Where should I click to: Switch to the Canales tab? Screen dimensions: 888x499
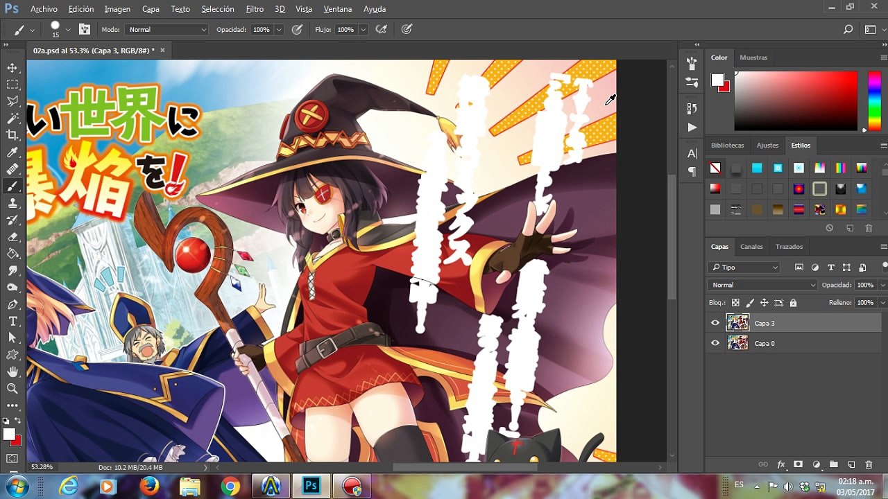[751, 247]
